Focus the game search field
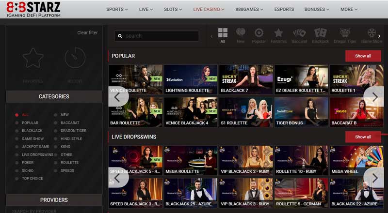Viewport: 388px width, 213px height. coord(157,36)
